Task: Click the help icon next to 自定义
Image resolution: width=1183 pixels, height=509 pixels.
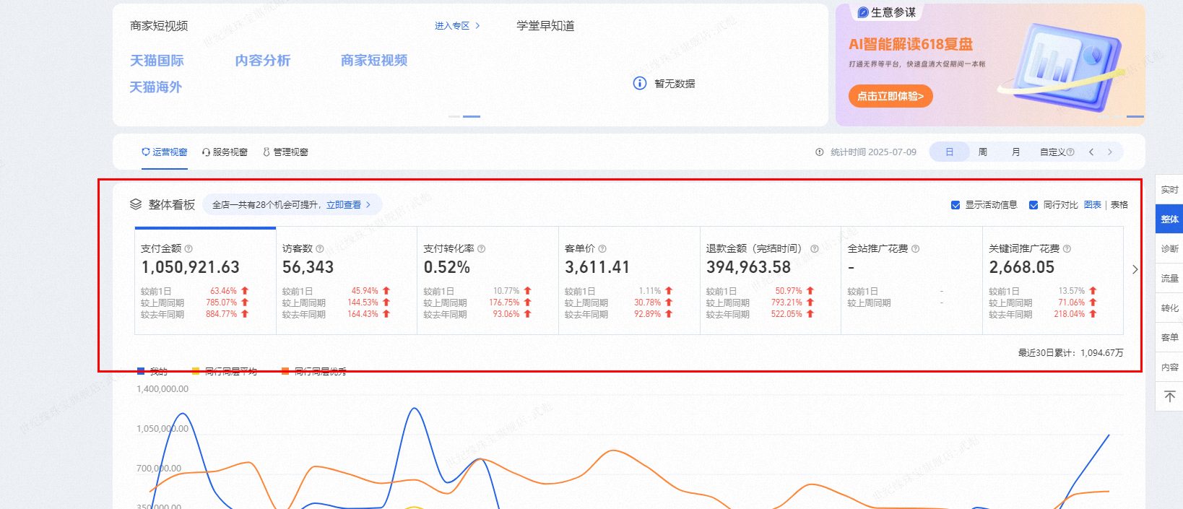Action: [x=1070, y=152]
